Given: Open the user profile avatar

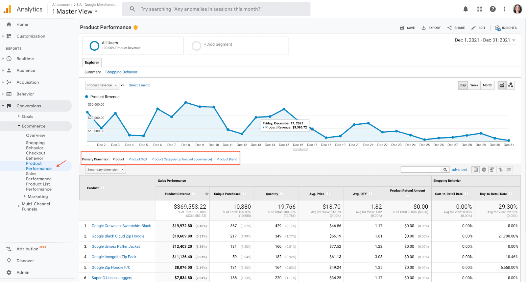Looking at the screenshot, I should [517, 9].
